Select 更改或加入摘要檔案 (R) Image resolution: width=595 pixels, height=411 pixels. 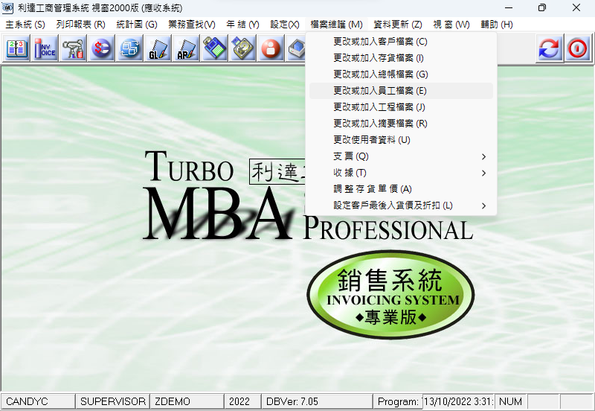pos(401,124)
